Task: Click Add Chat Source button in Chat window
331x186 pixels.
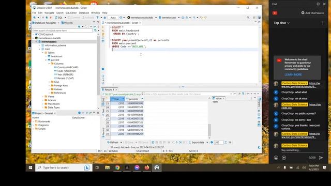Action: click(x=312, y=13)
